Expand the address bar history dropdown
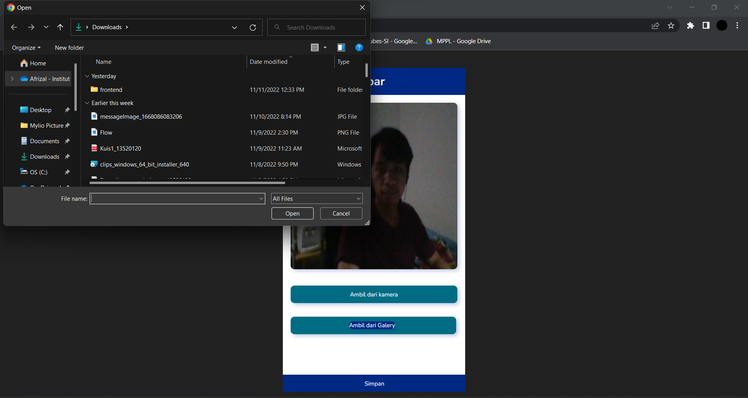This screenshot has height=398, width=748. [x=235, y=27]
